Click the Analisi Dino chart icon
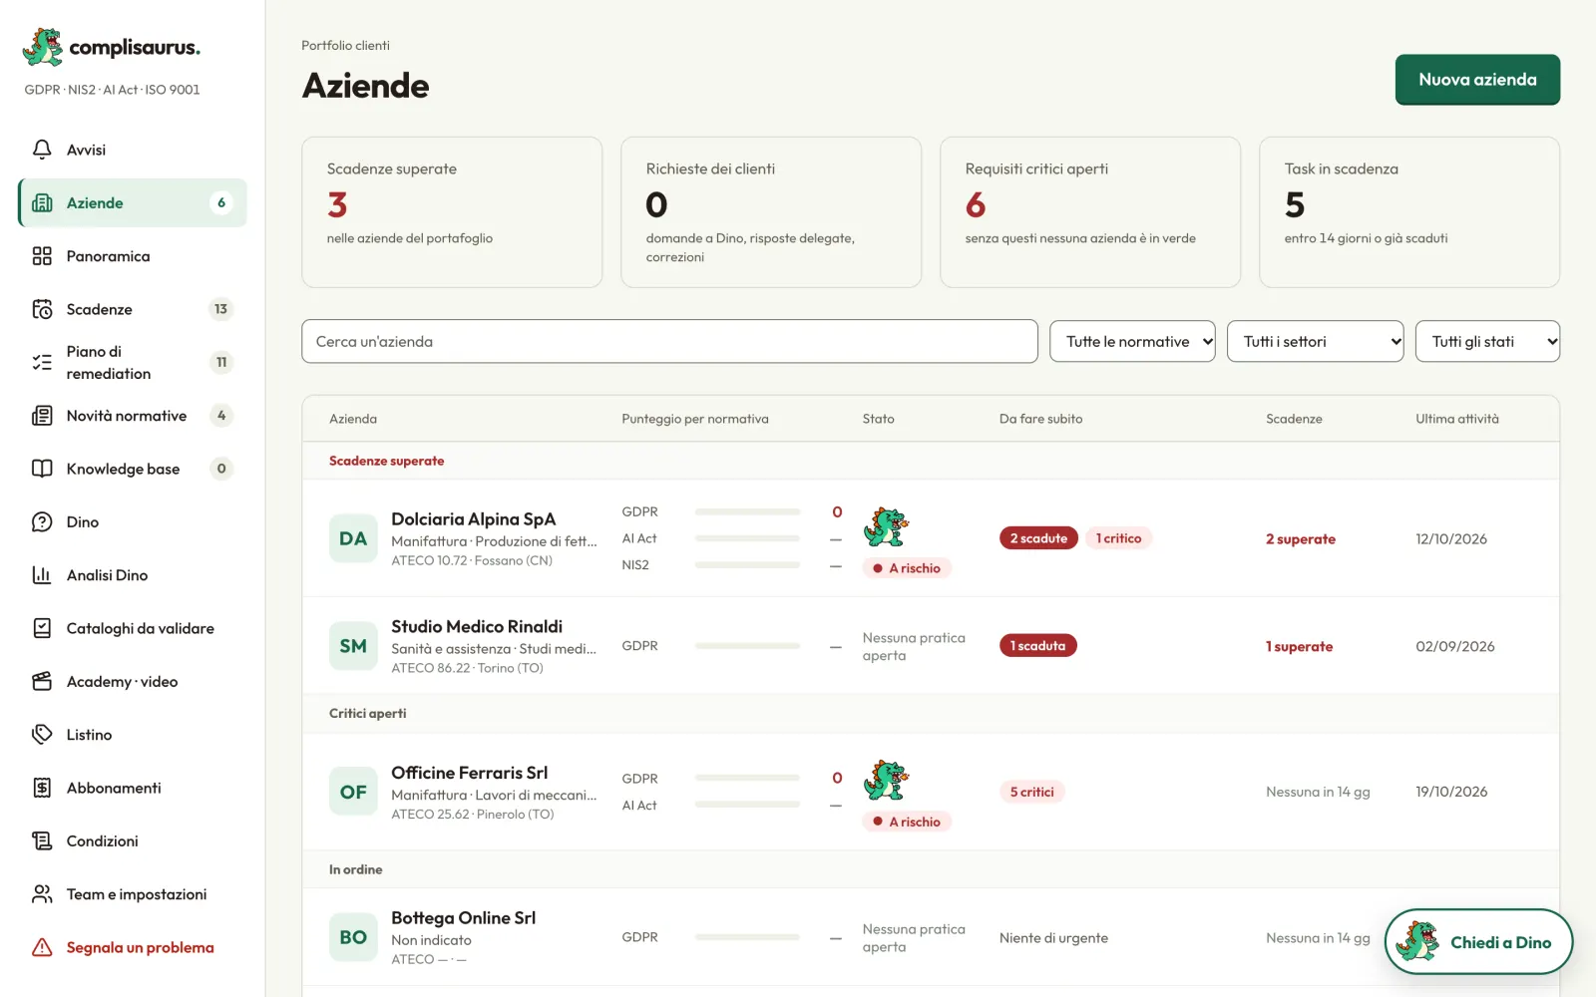This screenshot has height=997, width=1596. 42,575
